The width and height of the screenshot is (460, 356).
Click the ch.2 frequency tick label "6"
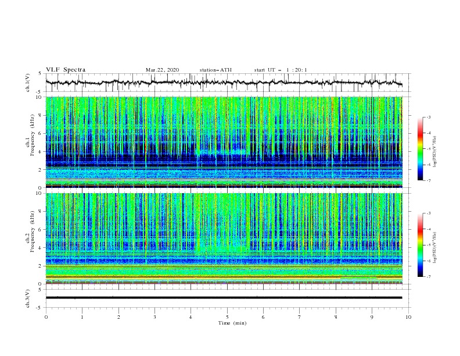click(41, 230)
